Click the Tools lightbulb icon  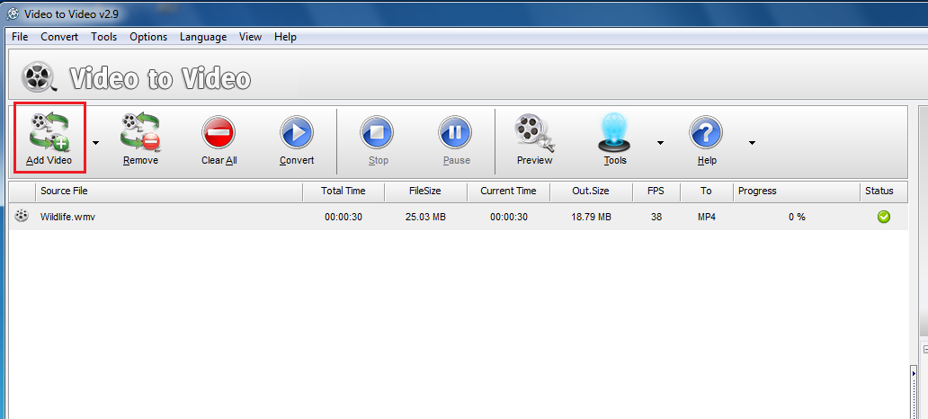pos(615,133)
